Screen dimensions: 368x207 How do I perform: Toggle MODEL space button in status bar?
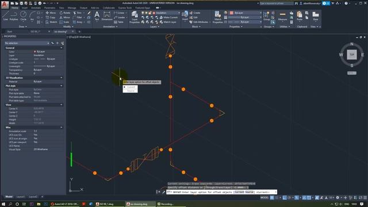[264, 198]
